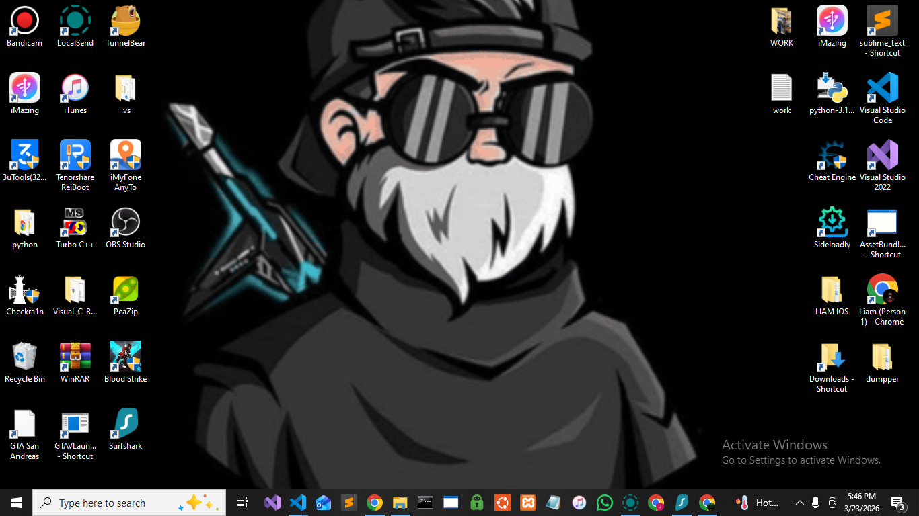
Task: Open the Bandicam desktop shortcut
Action: point(25,21)
